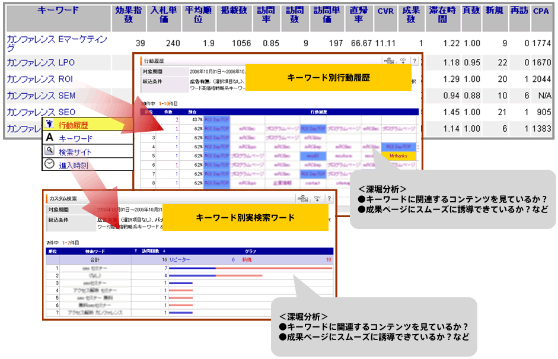Open the カンファレンス Eマーケティング keyword link
Screen dimensions: 558x359
[57, 44]
